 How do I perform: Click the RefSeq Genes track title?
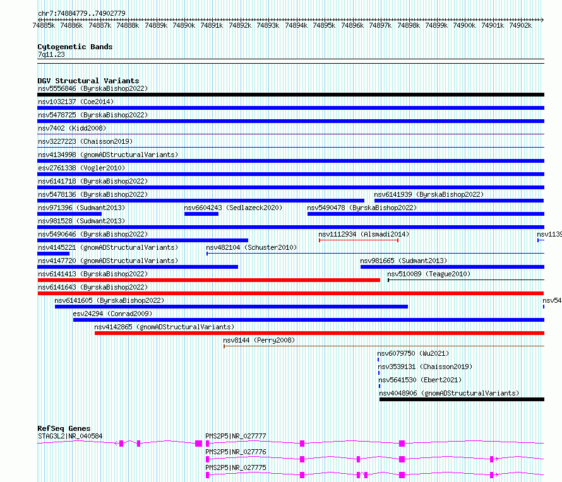(64, 428)
